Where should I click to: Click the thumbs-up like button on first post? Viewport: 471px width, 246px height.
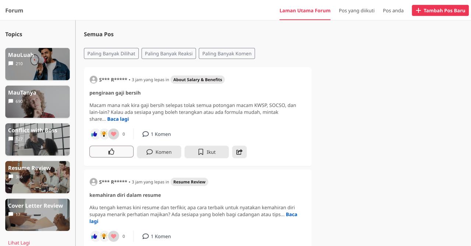coord(111,152)
